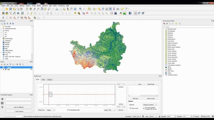Screen dimensions: 214x120
Task: Click the green terrain Profile Tool icon
Action: tap(125, 13)
